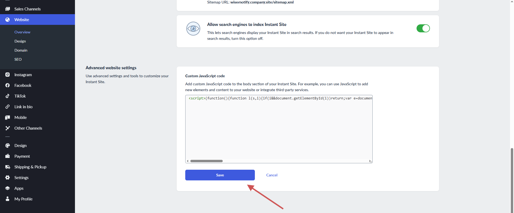Disable search engine indexing toggle
The image size is (514, 213).
point(423,28)
